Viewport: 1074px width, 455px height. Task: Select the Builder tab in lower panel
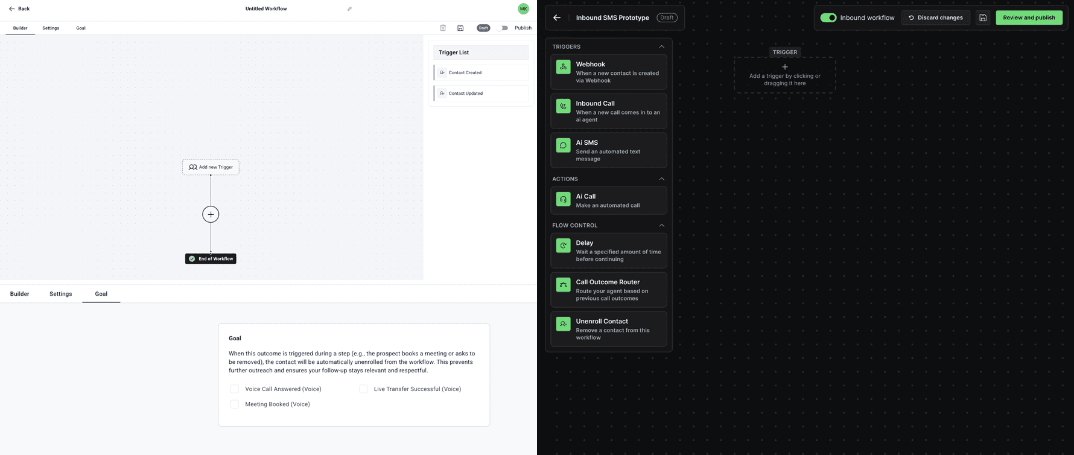click(x=19, y=294)
